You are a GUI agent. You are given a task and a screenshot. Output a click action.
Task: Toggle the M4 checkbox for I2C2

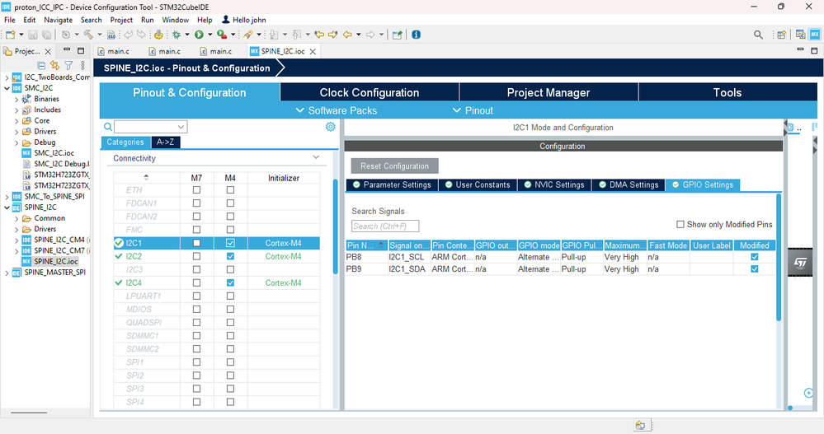tap(230, 256)
